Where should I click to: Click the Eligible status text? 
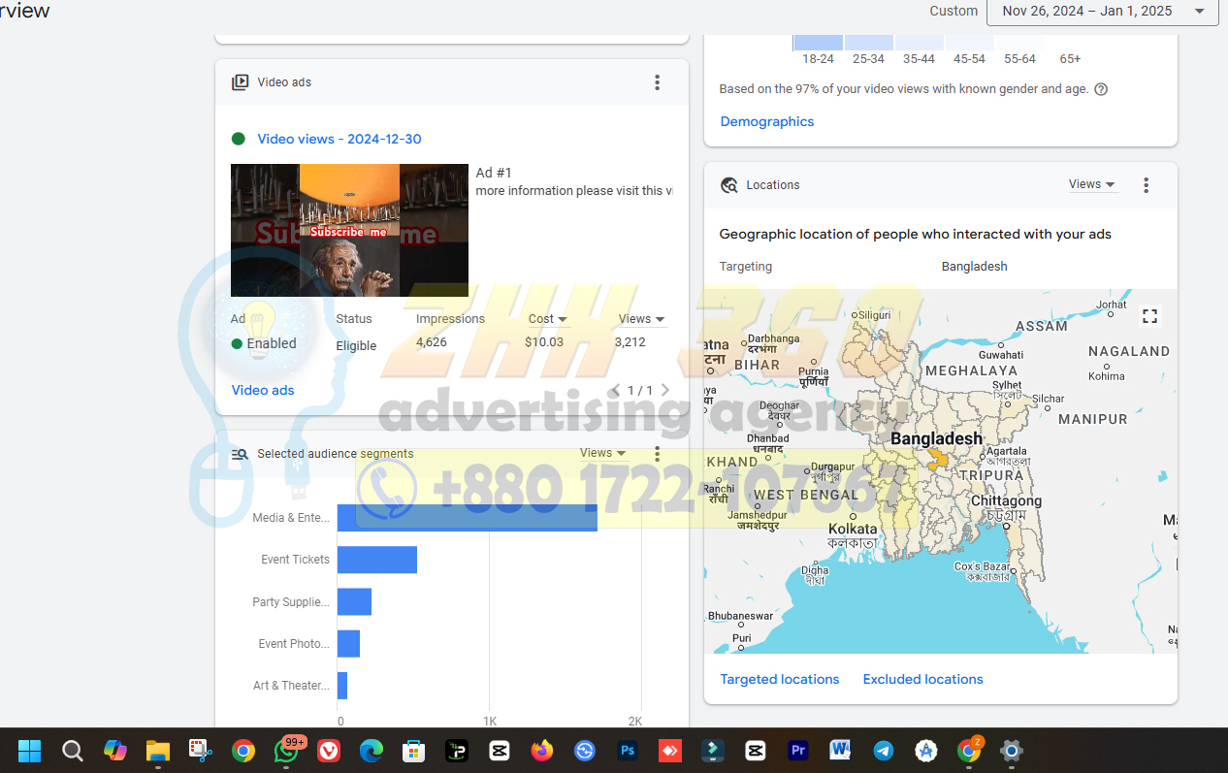click(356, 346)
